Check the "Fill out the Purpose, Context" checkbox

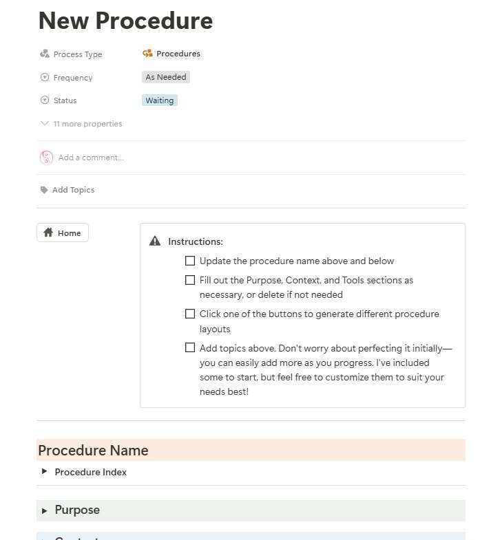coord(190,280)
